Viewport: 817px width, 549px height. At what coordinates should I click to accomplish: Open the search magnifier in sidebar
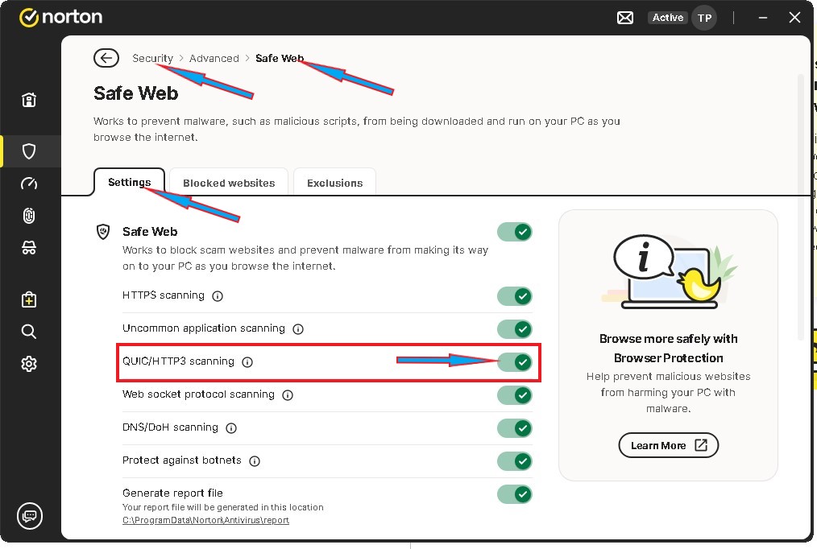(x=29, y=332)
